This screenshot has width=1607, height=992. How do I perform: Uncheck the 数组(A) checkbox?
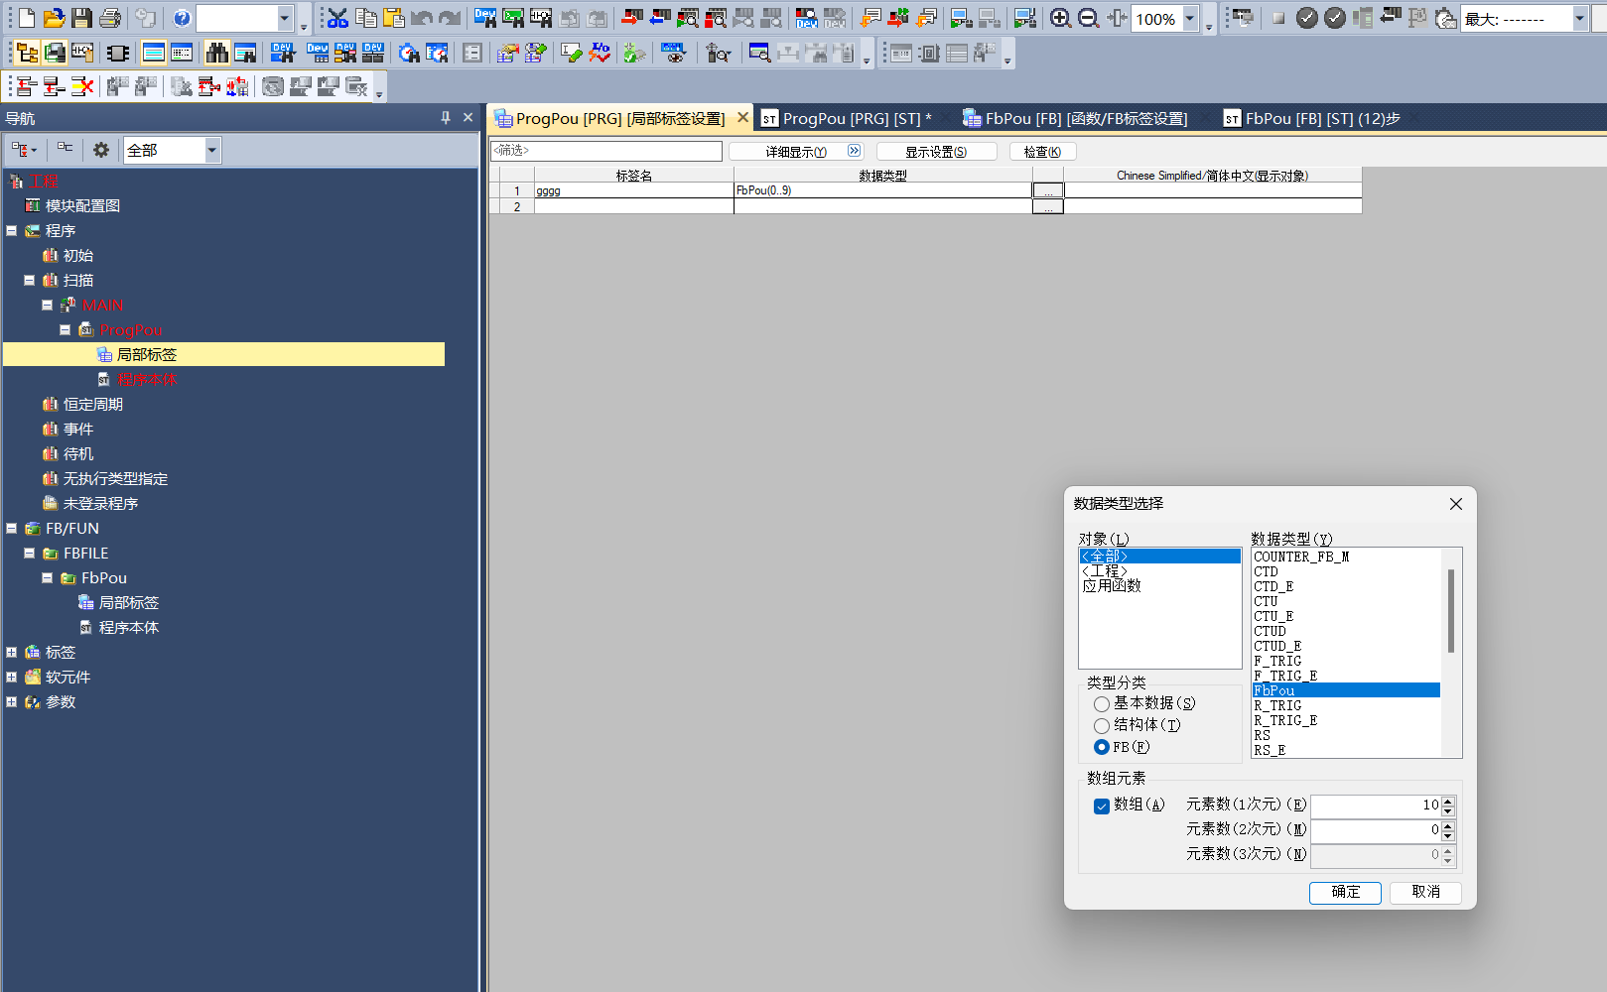tap(1102, 806)
